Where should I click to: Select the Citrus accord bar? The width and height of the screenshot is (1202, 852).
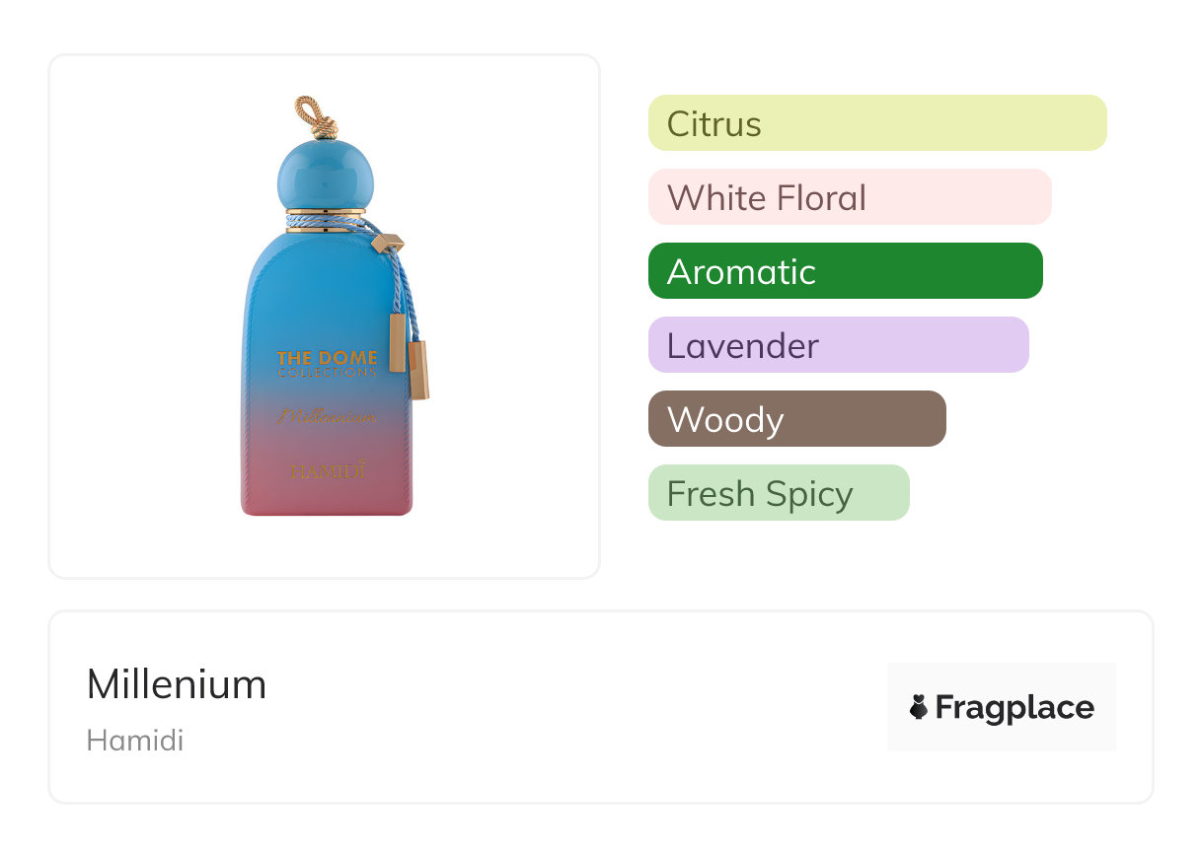(x=877, y=123)
